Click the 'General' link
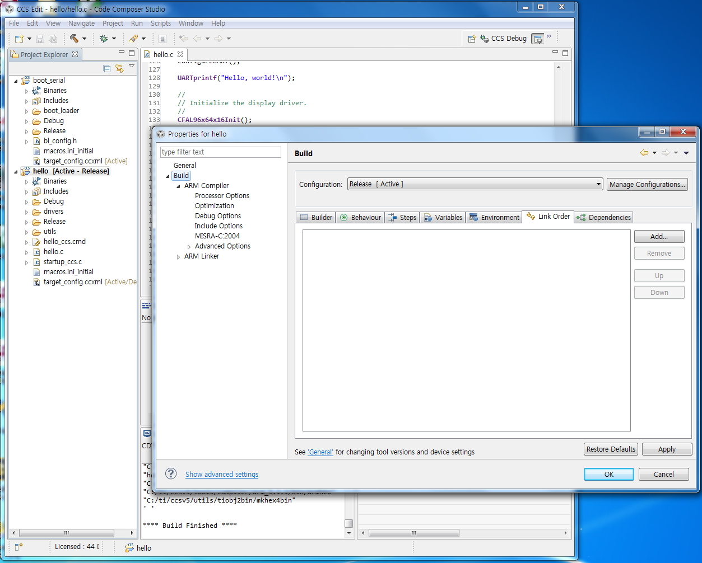702x563 pixels. (320, 452)
